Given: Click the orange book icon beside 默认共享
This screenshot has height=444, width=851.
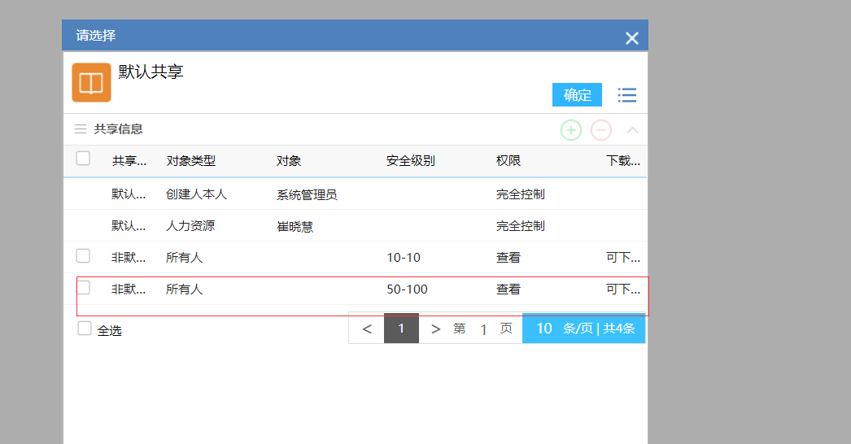Looking at the screenshot, I should coord(91,83).
